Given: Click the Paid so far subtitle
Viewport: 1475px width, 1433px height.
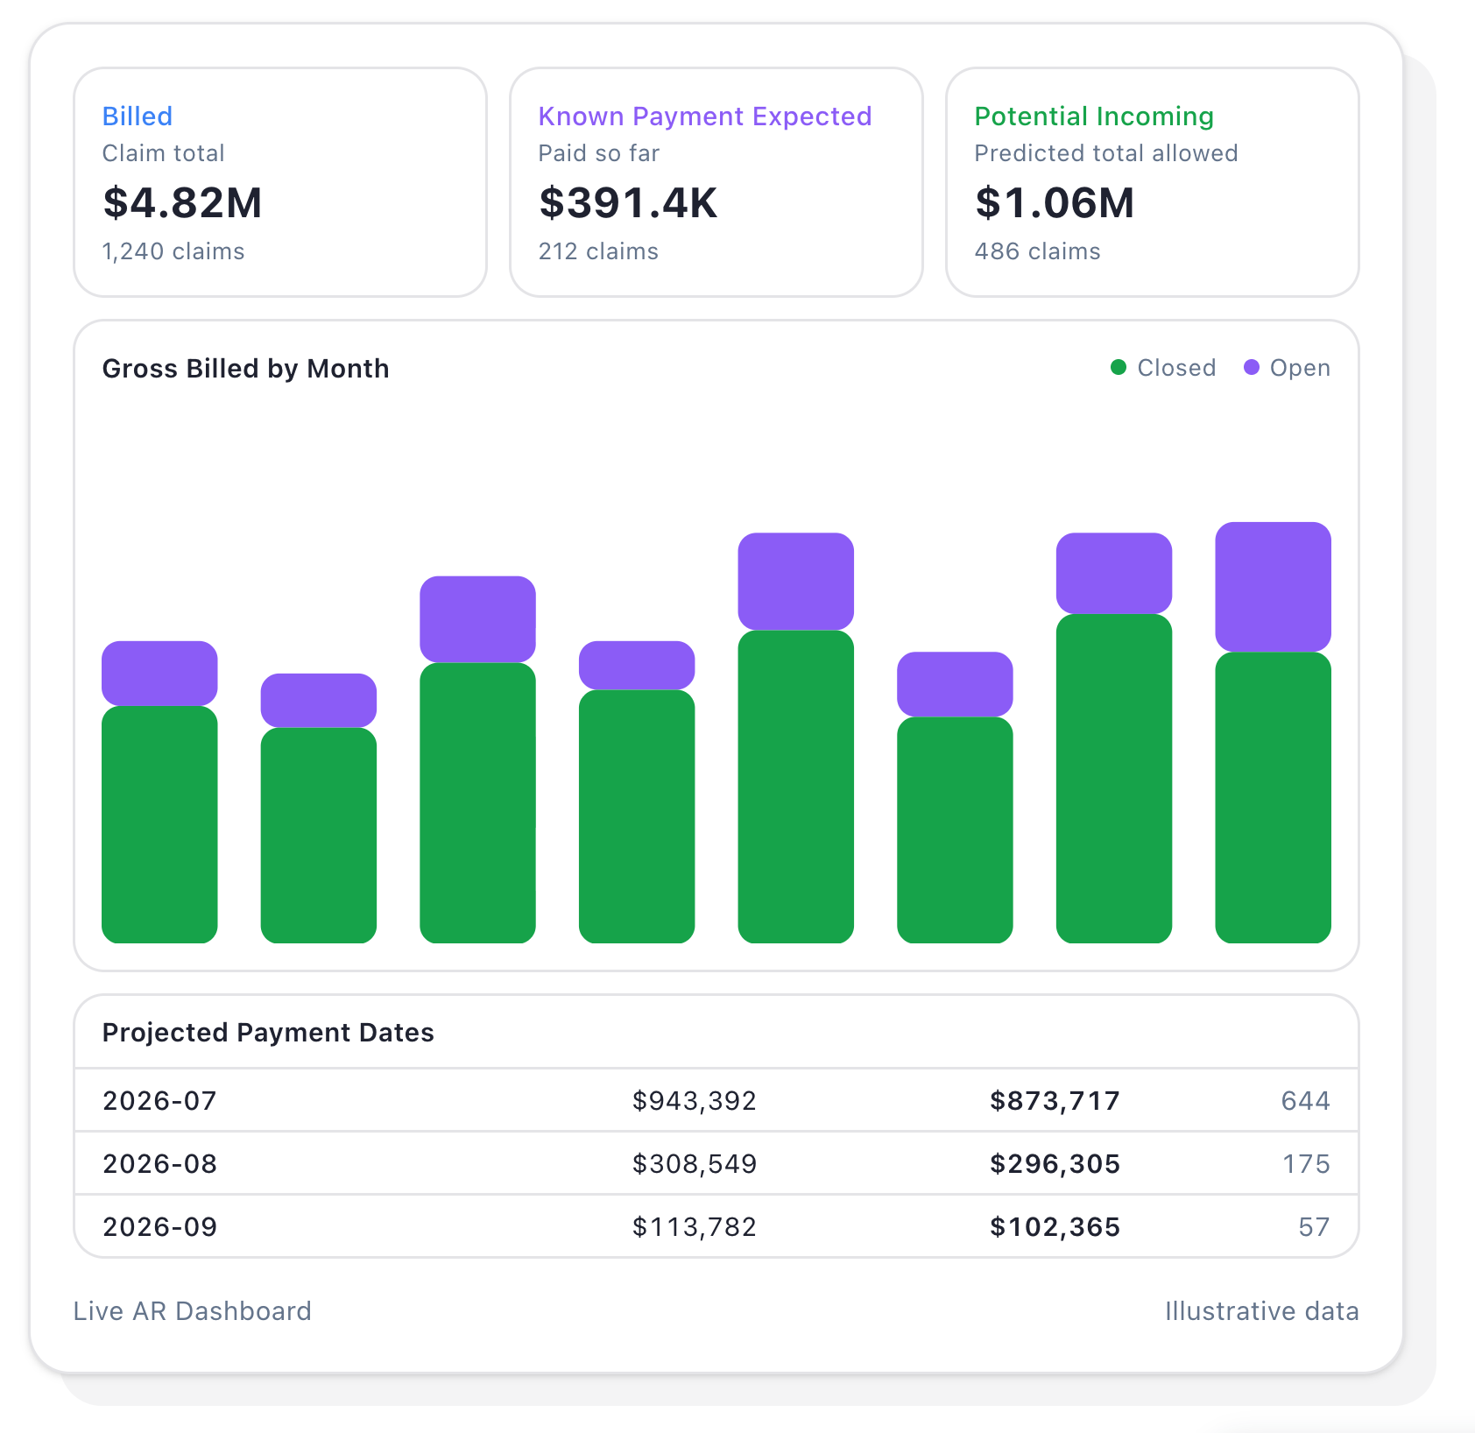Looking at the screenshot, I should [599, 153].
